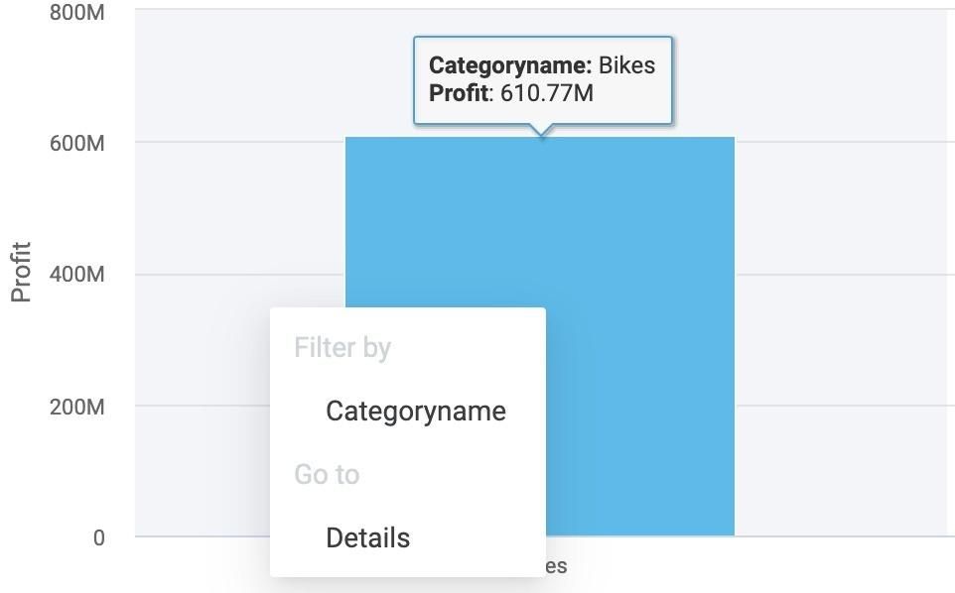Click the tooltip pointer arrow above the bar
Image resolution: width=955 pixels, height=593 pixels.
541,131
